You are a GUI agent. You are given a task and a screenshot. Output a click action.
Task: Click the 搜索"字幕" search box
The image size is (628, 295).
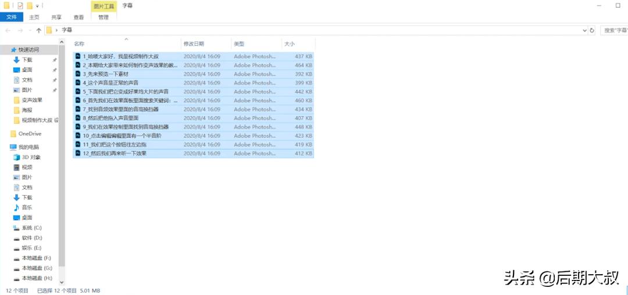point(614,30)
